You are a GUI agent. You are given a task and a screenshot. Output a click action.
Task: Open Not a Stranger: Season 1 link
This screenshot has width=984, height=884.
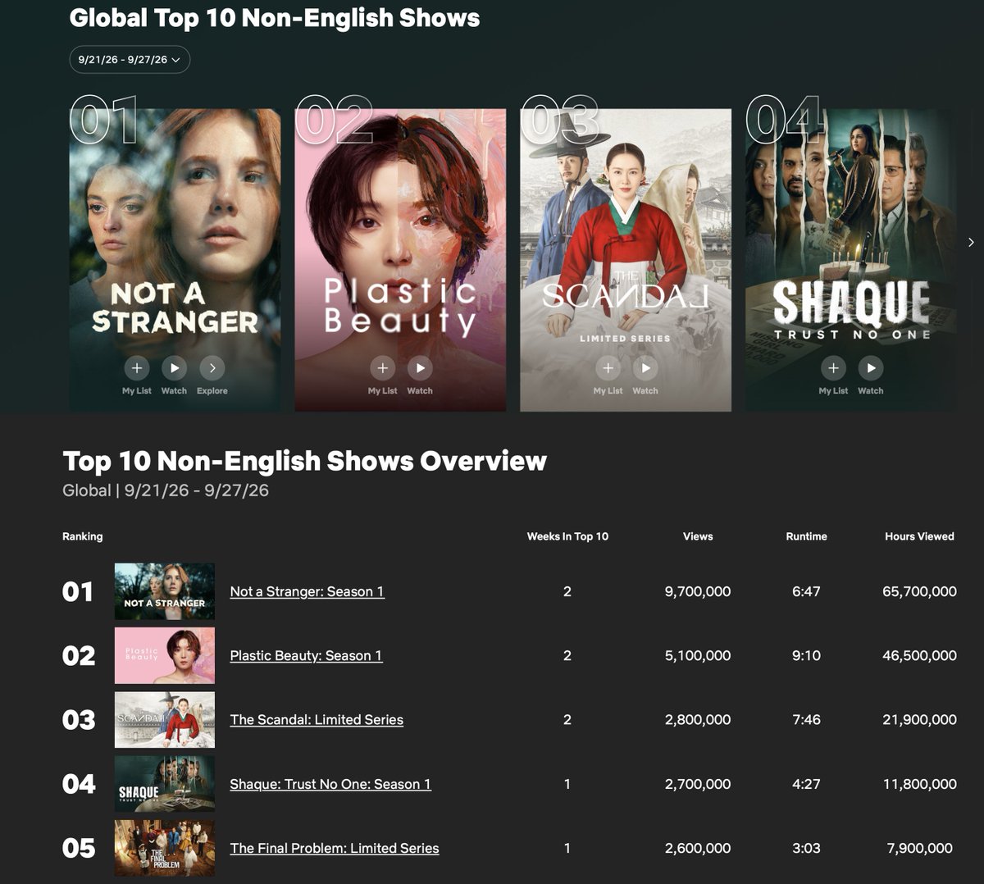(x=307, y=591)
